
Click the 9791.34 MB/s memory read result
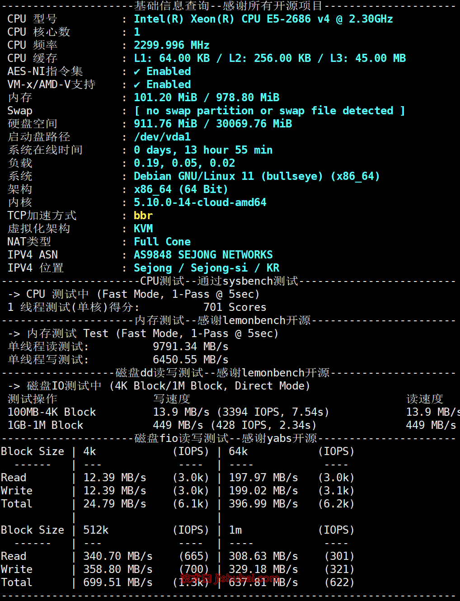click(191, 347)
